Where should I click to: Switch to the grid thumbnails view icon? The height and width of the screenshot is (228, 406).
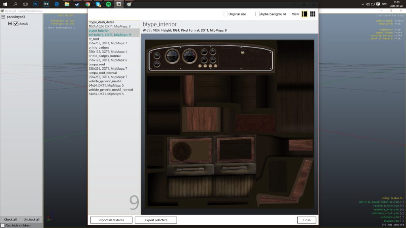click(x=312, y=14)
